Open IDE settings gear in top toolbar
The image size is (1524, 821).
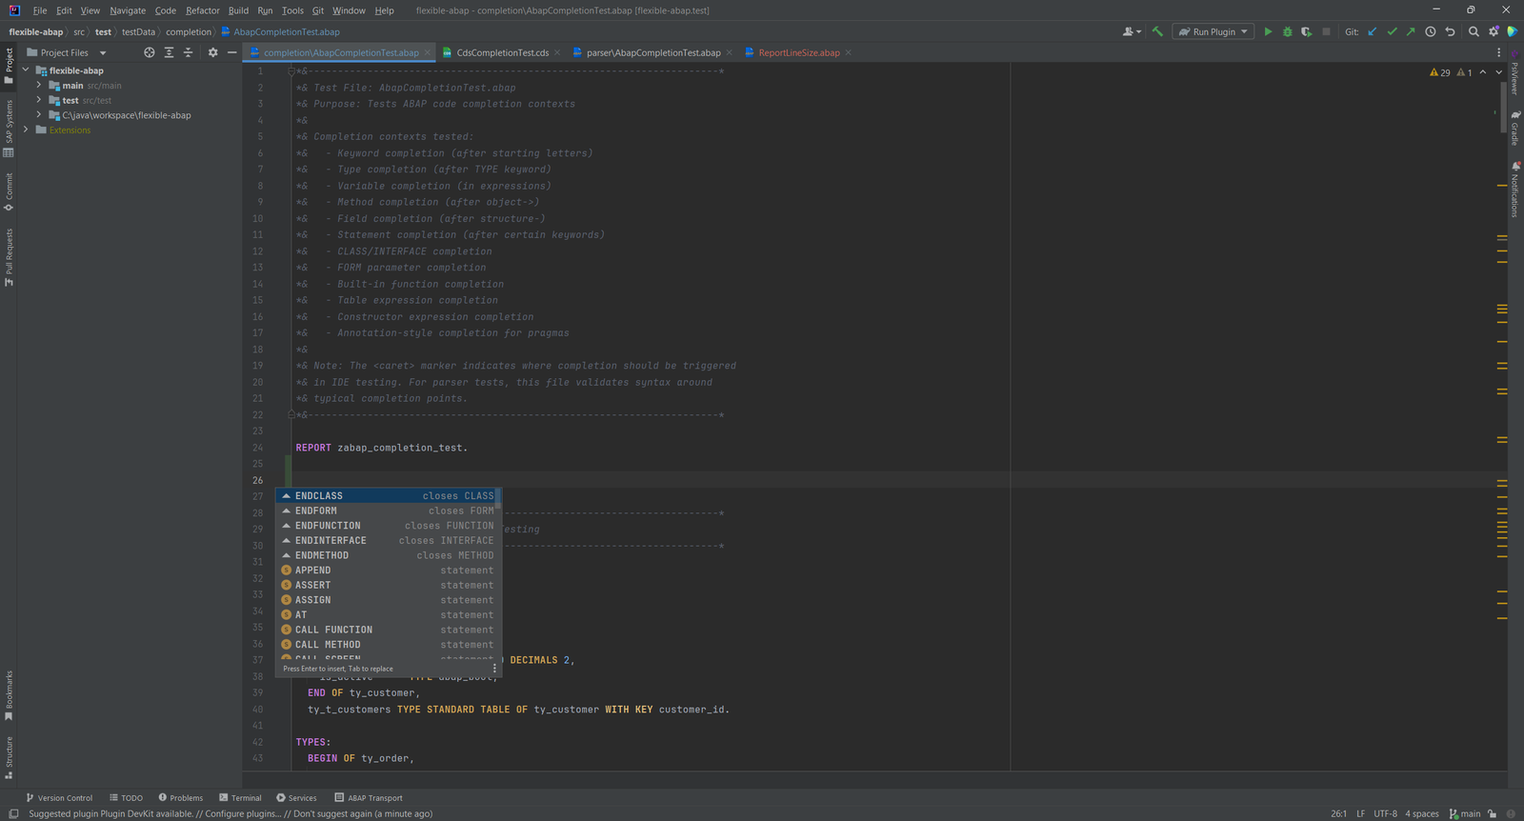[1494, 31]
